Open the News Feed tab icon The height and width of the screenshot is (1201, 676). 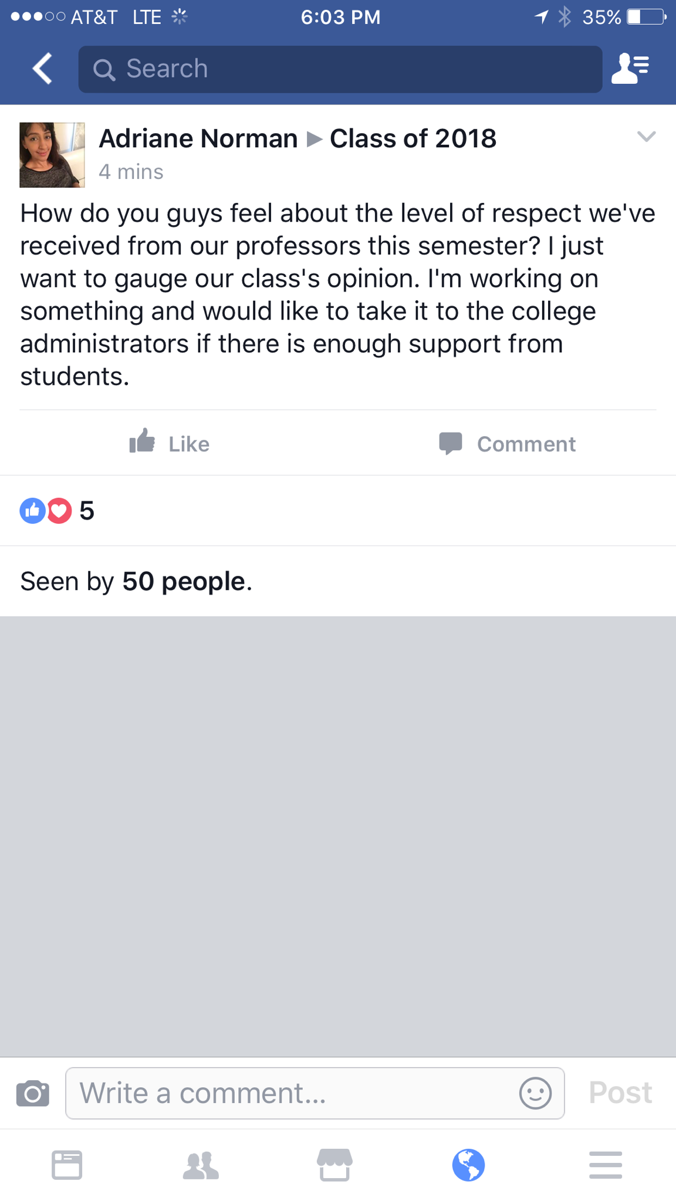coord(67,1165)
